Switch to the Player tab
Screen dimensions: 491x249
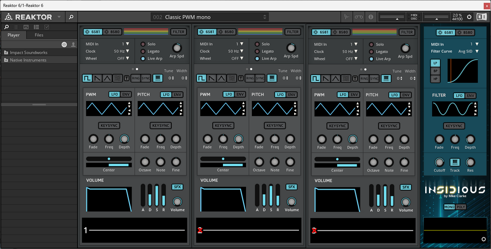(13, 35)
